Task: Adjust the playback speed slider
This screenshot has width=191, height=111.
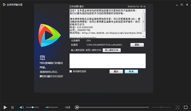Action: click(x=51, y=107)
